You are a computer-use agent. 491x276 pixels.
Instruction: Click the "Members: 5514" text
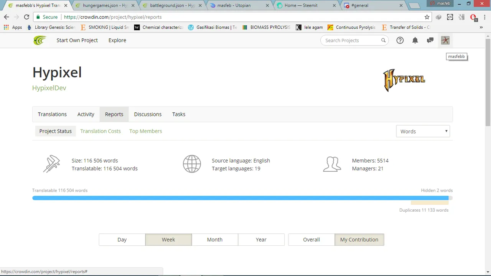click(x=370, y=161)
